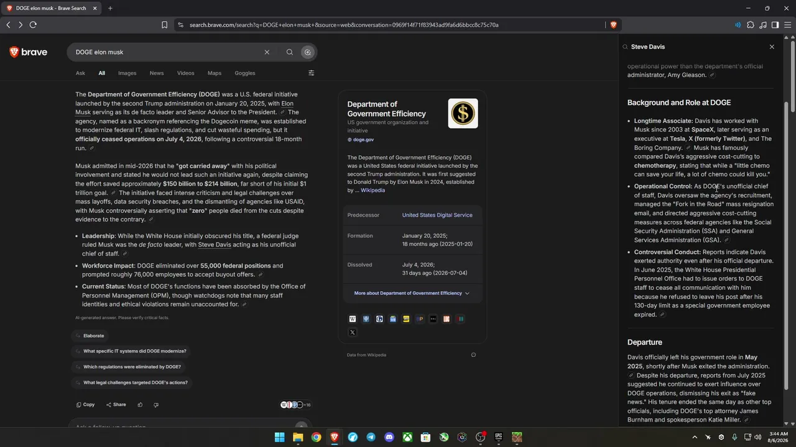Screen dimensions: 796x447
Task: Copy the AI answer
Action: [85, 405]
